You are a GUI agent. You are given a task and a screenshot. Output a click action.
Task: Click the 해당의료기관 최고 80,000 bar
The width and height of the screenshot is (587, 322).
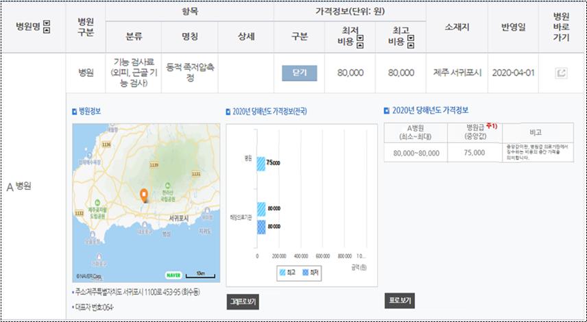261,209
